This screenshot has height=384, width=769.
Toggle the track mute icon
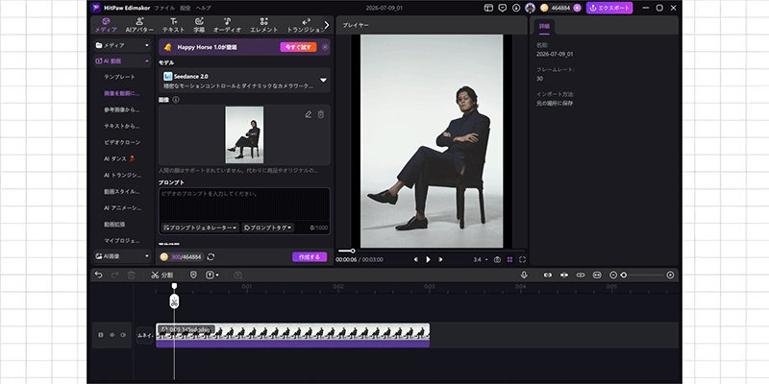(123, 335)
